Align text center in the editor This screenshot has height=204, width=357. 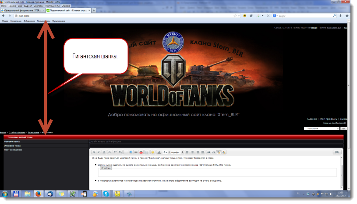[192, 152]
